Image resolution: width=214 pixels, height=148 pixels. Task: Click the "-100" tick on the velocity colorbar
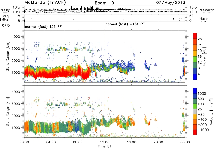(x=202, y=119)
